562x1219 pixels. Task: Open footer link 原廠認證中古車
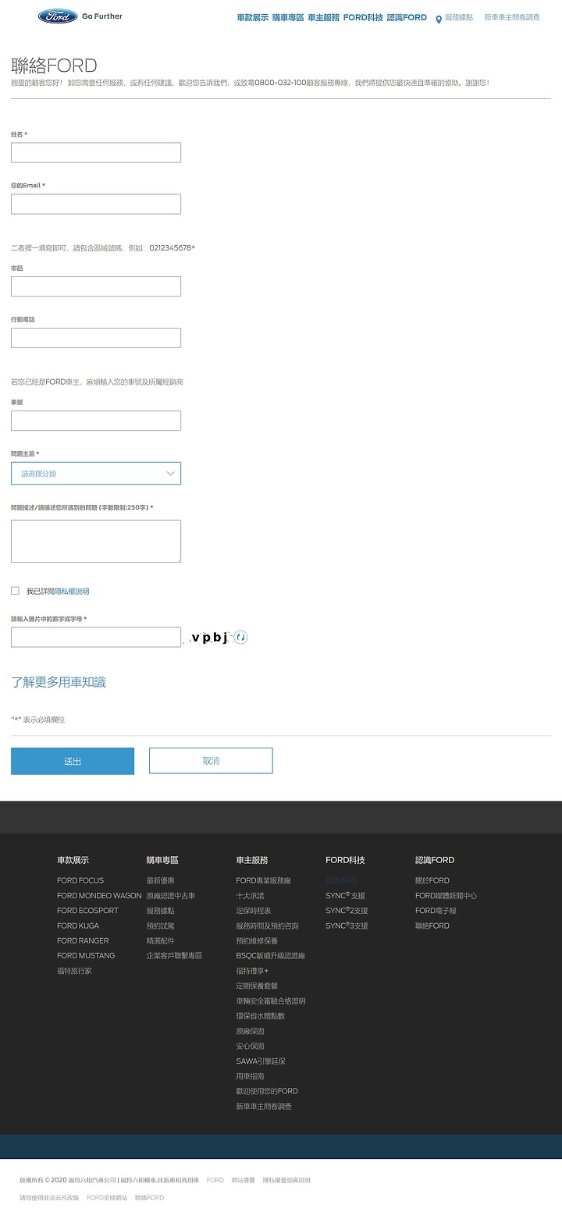(x=171, y=896)
